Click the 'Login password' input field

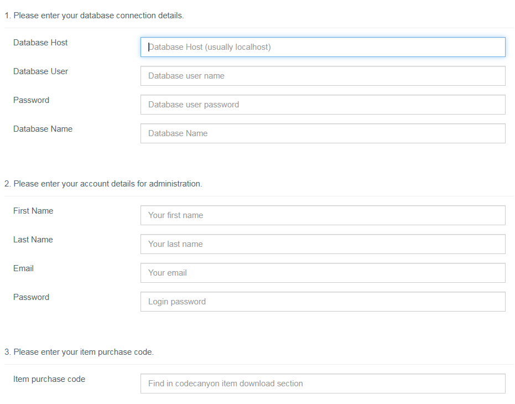point(322,302)
